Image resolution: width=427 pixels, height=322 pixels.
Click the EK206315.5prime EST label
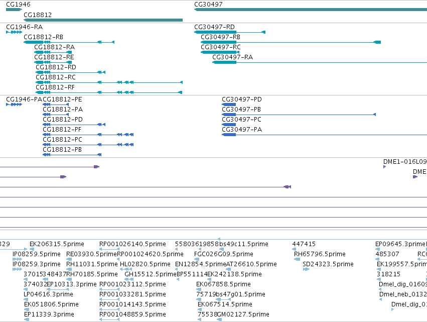pos(57,244)
